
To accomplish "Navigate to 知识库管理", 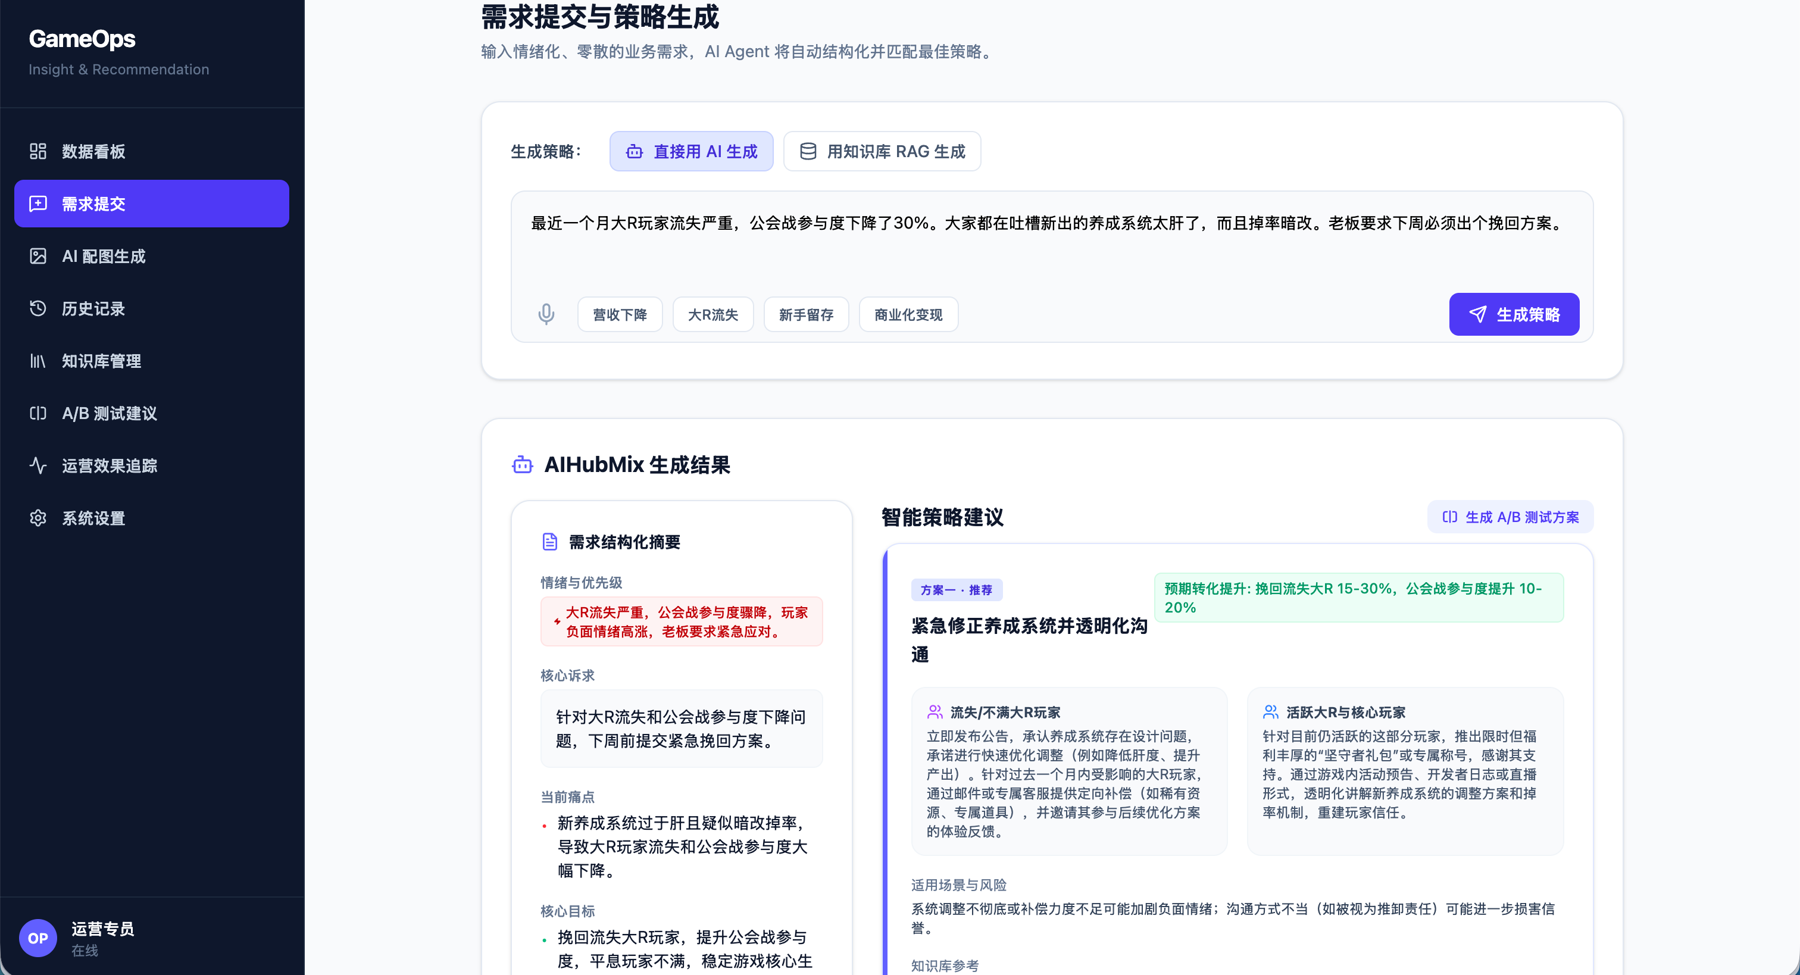I will point(152,361).
